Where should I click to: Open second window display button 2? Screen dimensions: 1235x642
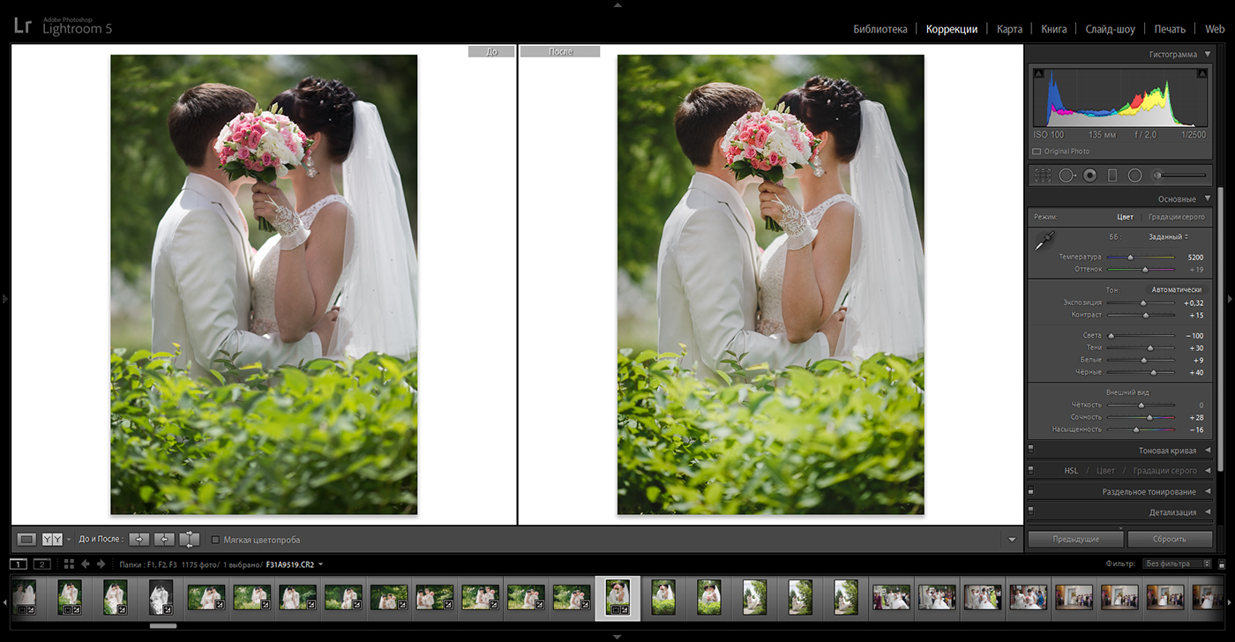coord(41,564)
